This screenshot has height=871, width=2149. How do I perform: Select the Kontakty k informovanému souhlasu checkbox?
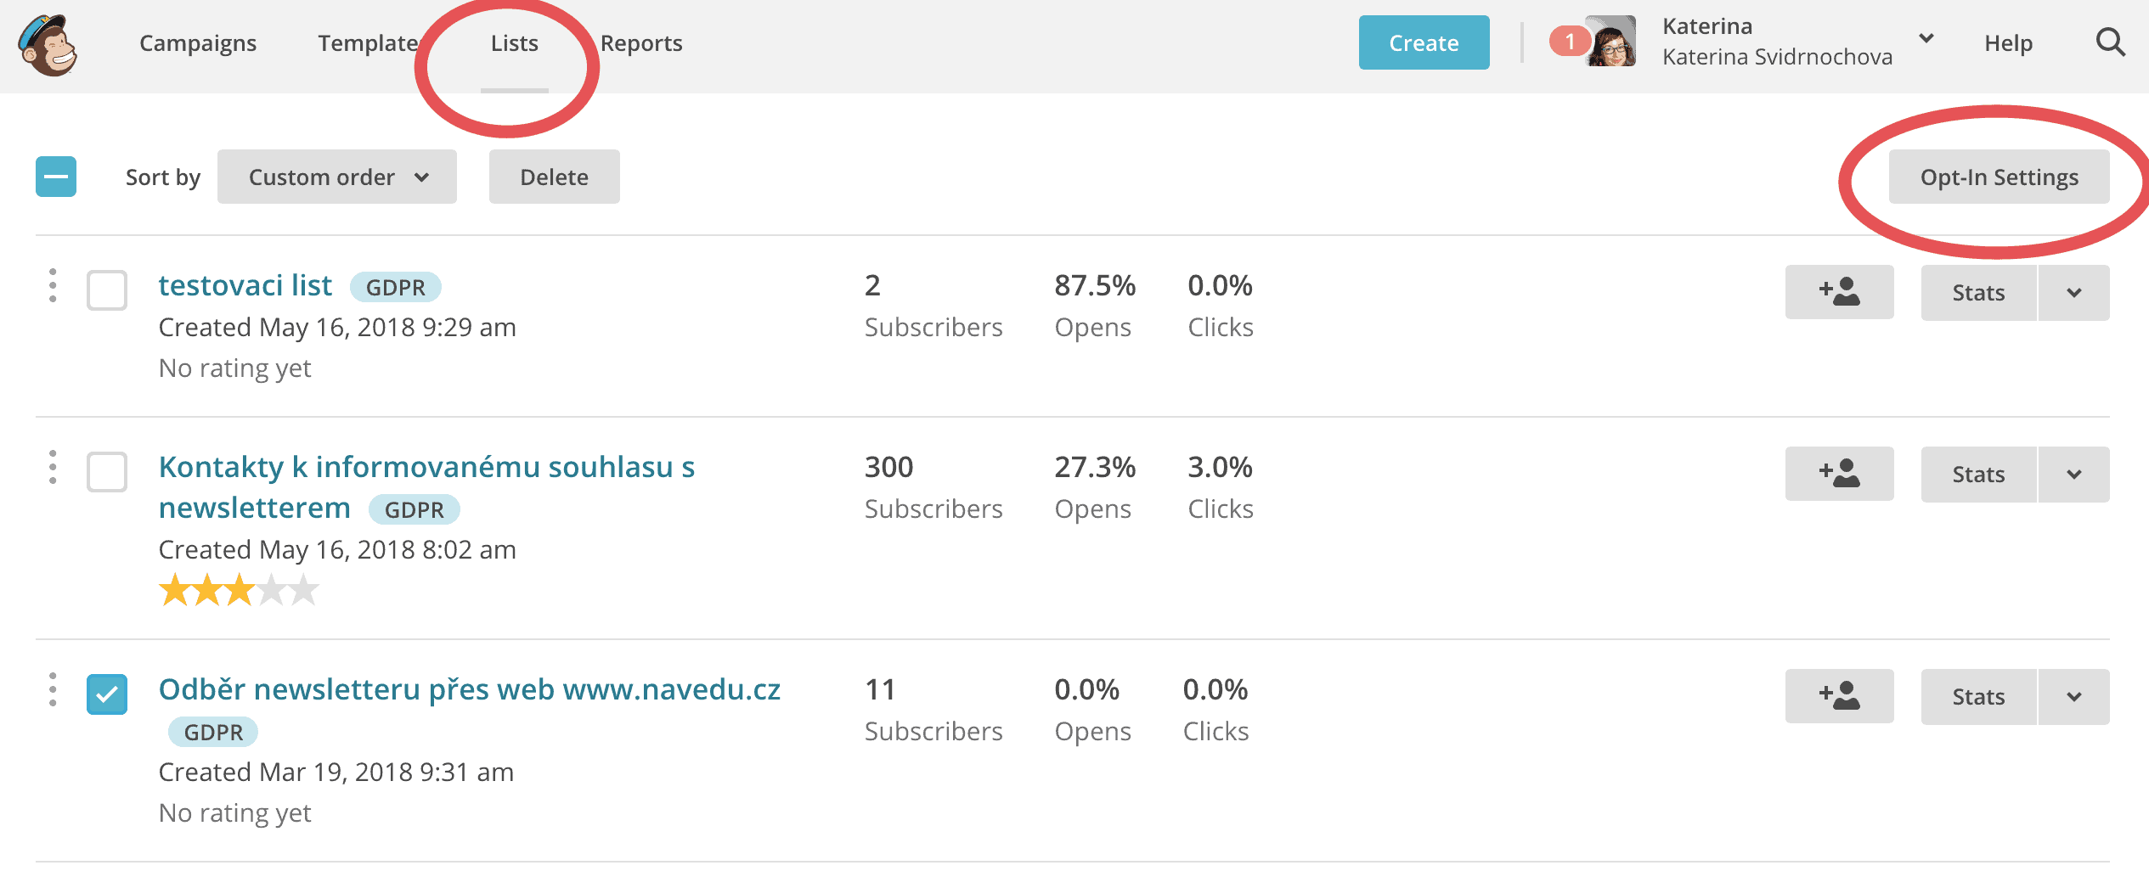[x=107, y=472]
